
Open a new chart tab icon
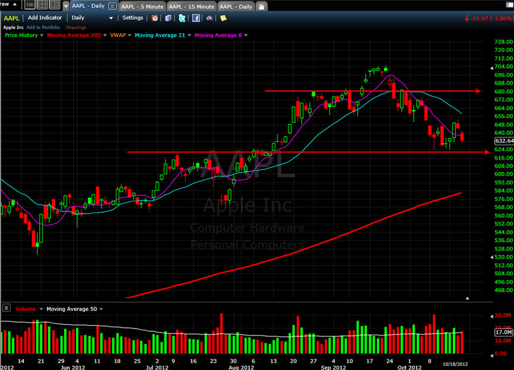(262, 6)
